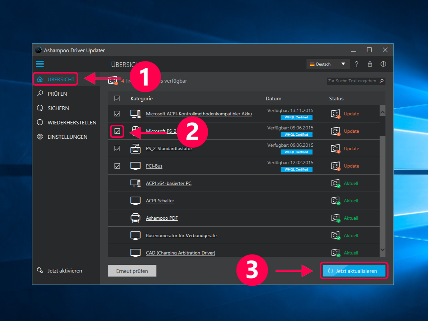Click Aktuell status for Busenumerator row

[x=351, y=235]
